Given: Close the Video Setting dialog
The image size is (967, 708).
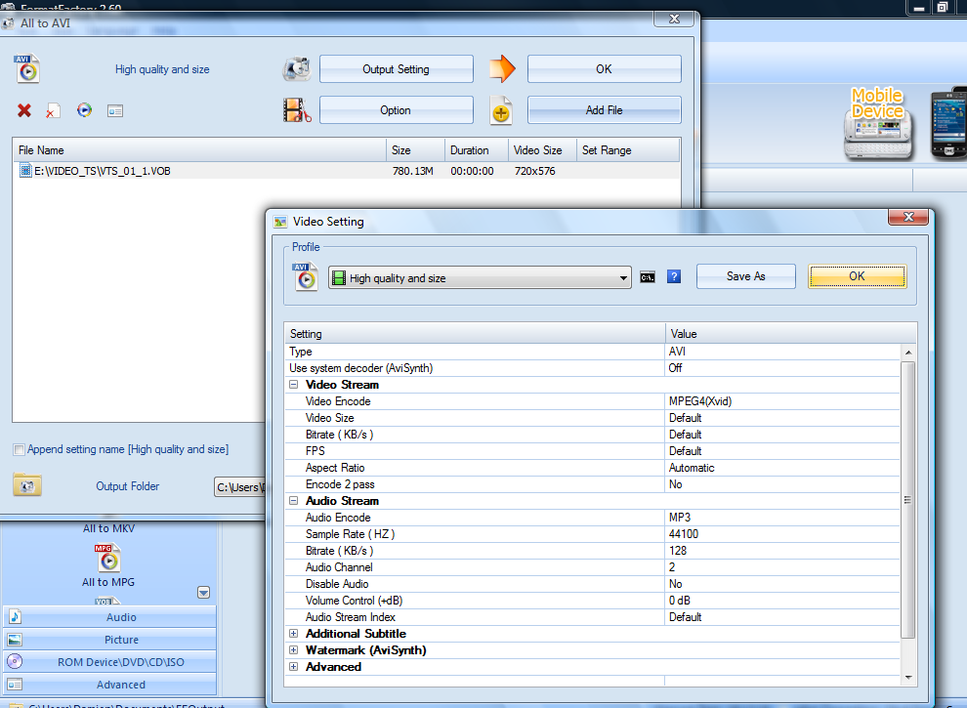Looking at the screenshot, I should 907,217.
